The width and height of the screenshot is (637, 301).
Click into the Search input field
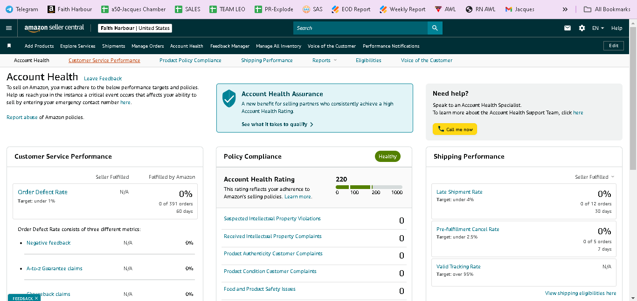(360, 28)
